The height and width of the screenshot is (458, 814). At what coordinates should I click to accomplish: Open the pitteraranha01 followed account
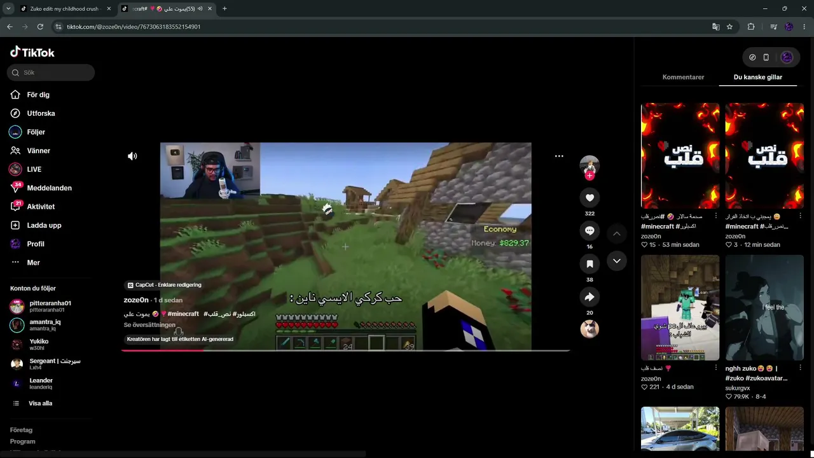pos(41,306)
